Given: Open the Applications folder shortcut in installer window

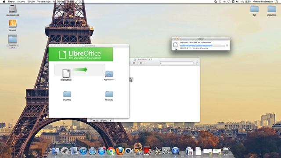Looking at the screenshot, I should pyautogui.click(x=109, y=74).
